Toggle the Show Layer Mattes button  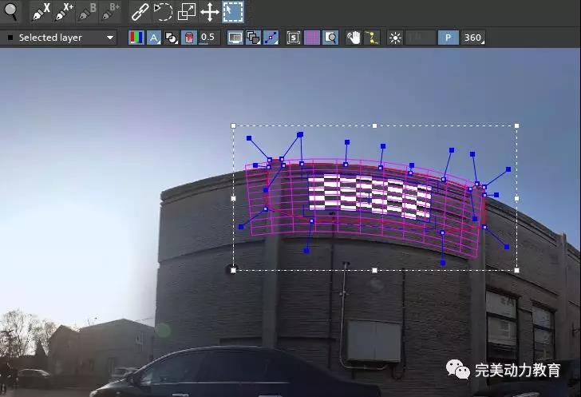pyautogui.click(x=171, y=38)
